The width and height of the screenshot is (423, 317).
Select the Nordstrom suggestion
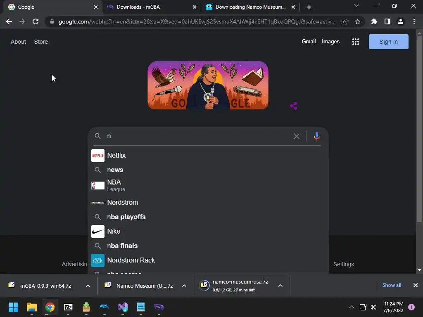208,202
